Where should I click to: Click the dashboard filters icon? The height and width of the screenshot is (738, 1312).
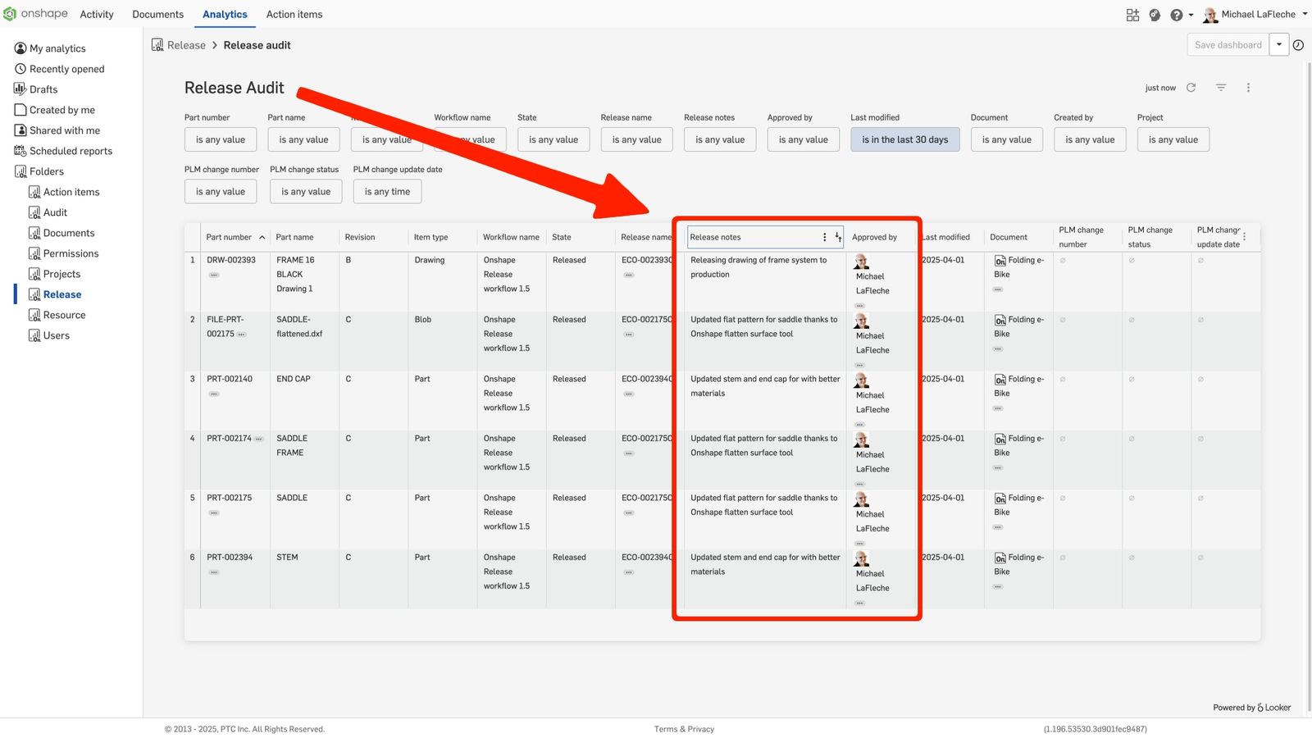click(1221, 88)
